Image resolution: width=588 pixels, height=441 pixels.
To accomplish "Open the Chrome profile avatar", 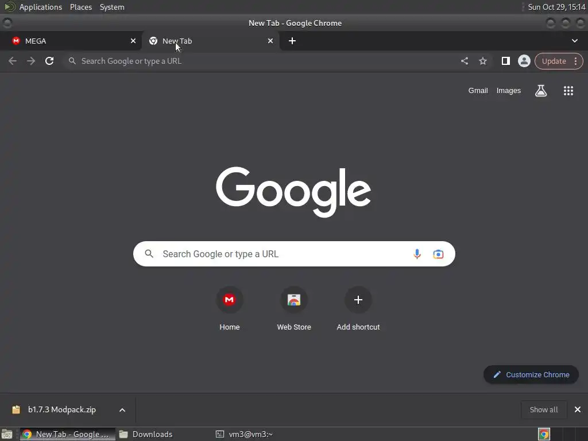I will (x=524, y=61).
